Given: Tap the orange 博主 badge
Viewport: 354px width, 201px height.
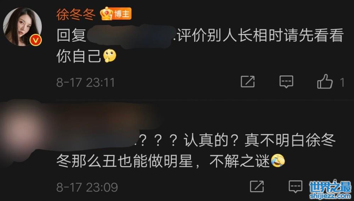Looking at the screenshot, I should coord(122,14).
